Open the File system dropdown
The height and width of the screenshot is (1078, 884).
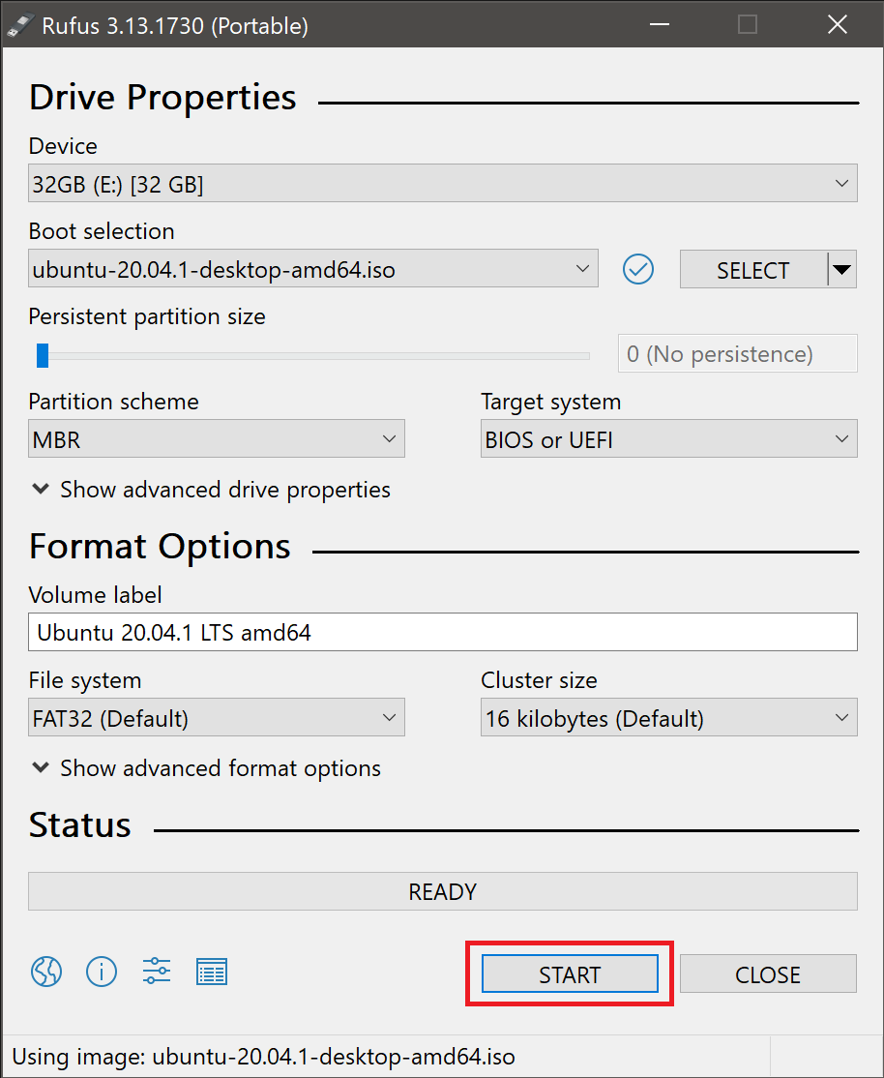pos(216,719)
